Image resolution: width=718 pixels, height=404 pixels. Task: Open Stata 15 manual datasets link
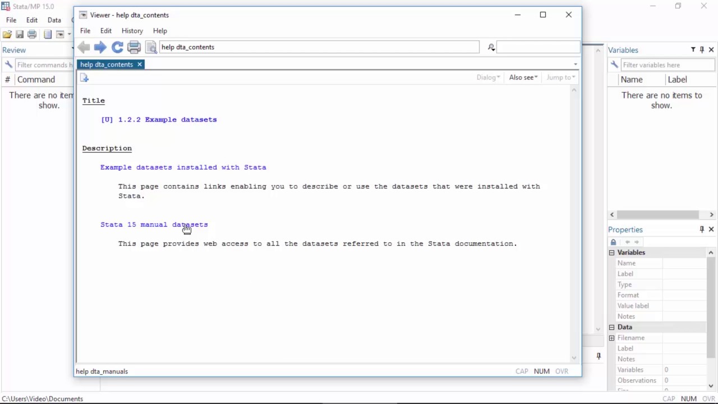[x=154, y=224]
